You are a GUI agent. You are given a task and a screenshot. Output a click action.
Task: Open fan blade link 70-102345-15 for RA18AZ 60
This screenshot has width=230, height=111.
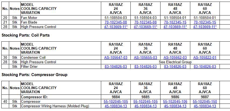(x=205, y=22)
